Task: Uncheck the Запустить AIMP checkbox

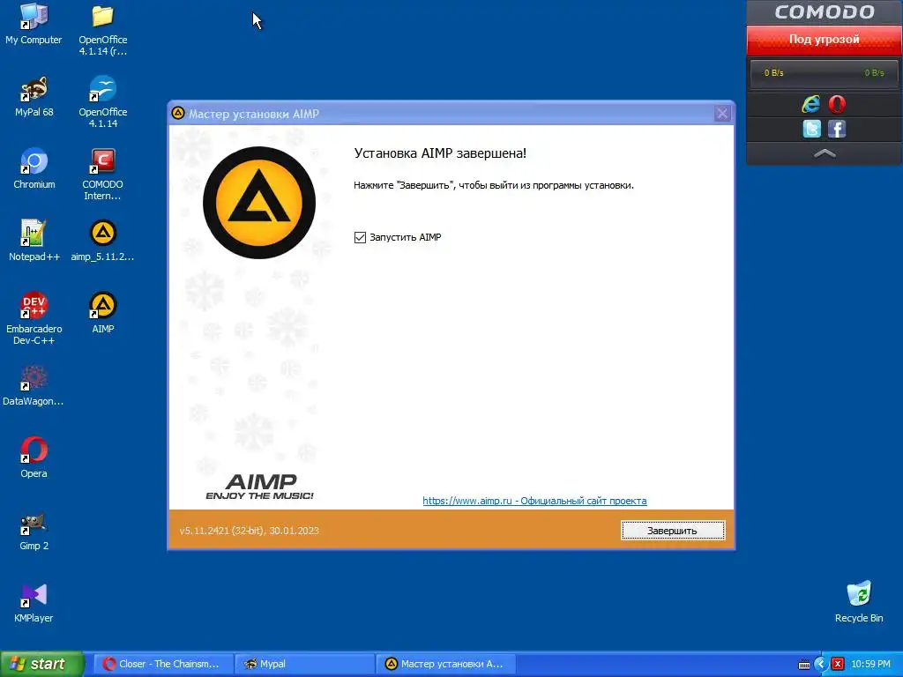Action: pyautogui.click(x=360, y=237)
